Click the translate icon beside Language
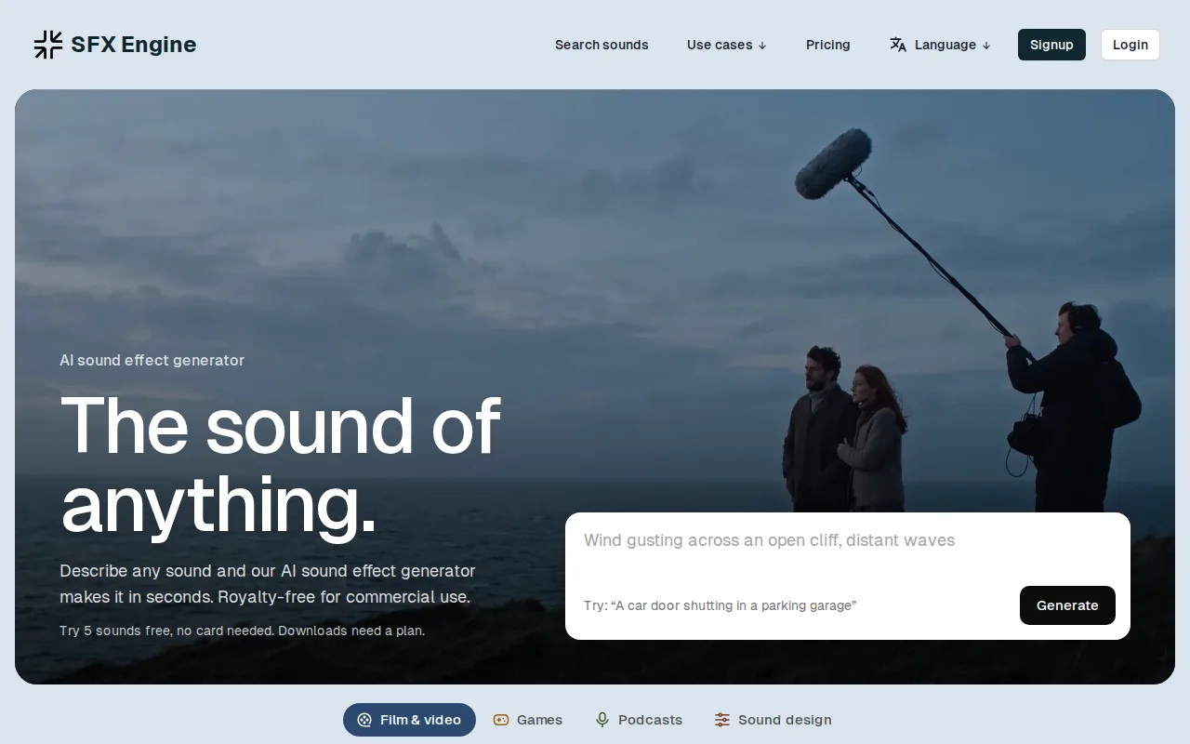Screen dimensions: 1190x744 [x=898, y=45]
